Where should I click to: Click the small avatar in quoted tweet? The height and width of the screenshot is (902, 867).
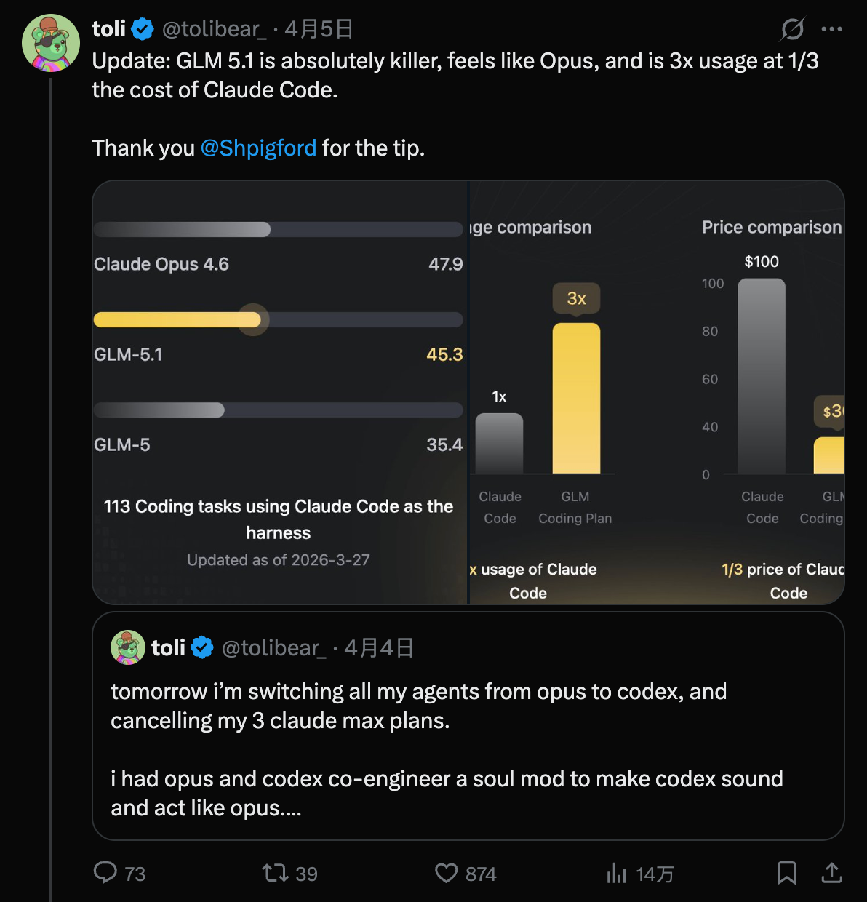pyautogui.click(x=128, y=647)
